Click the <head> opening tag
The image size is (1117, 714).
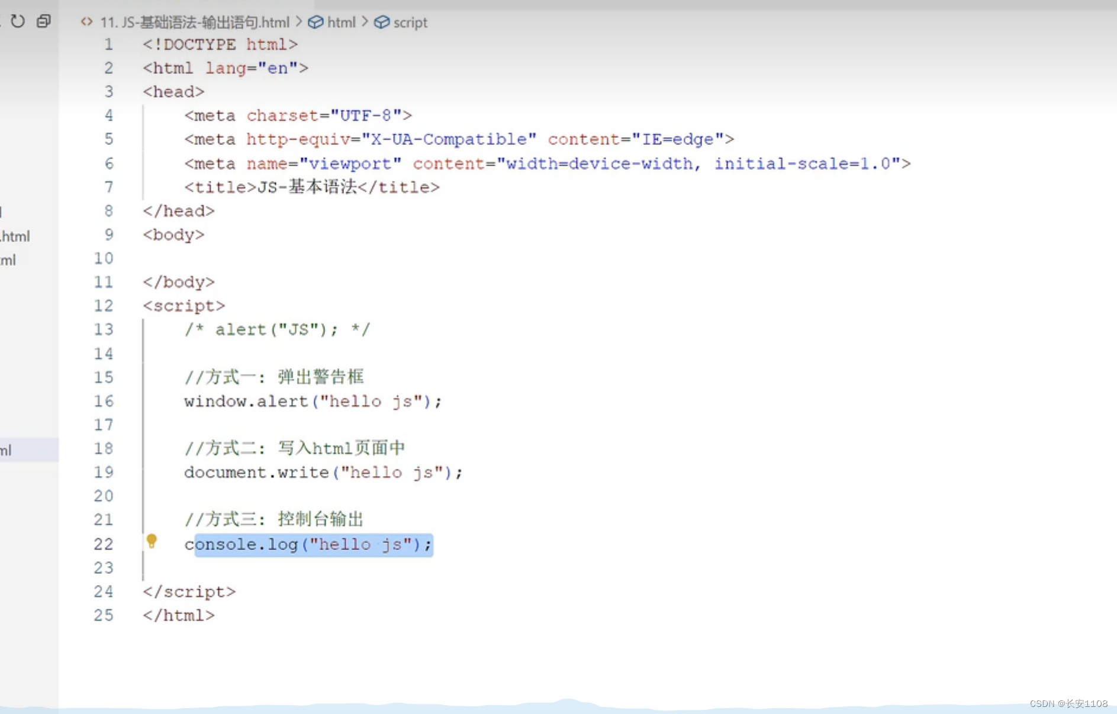pos(173,92)
